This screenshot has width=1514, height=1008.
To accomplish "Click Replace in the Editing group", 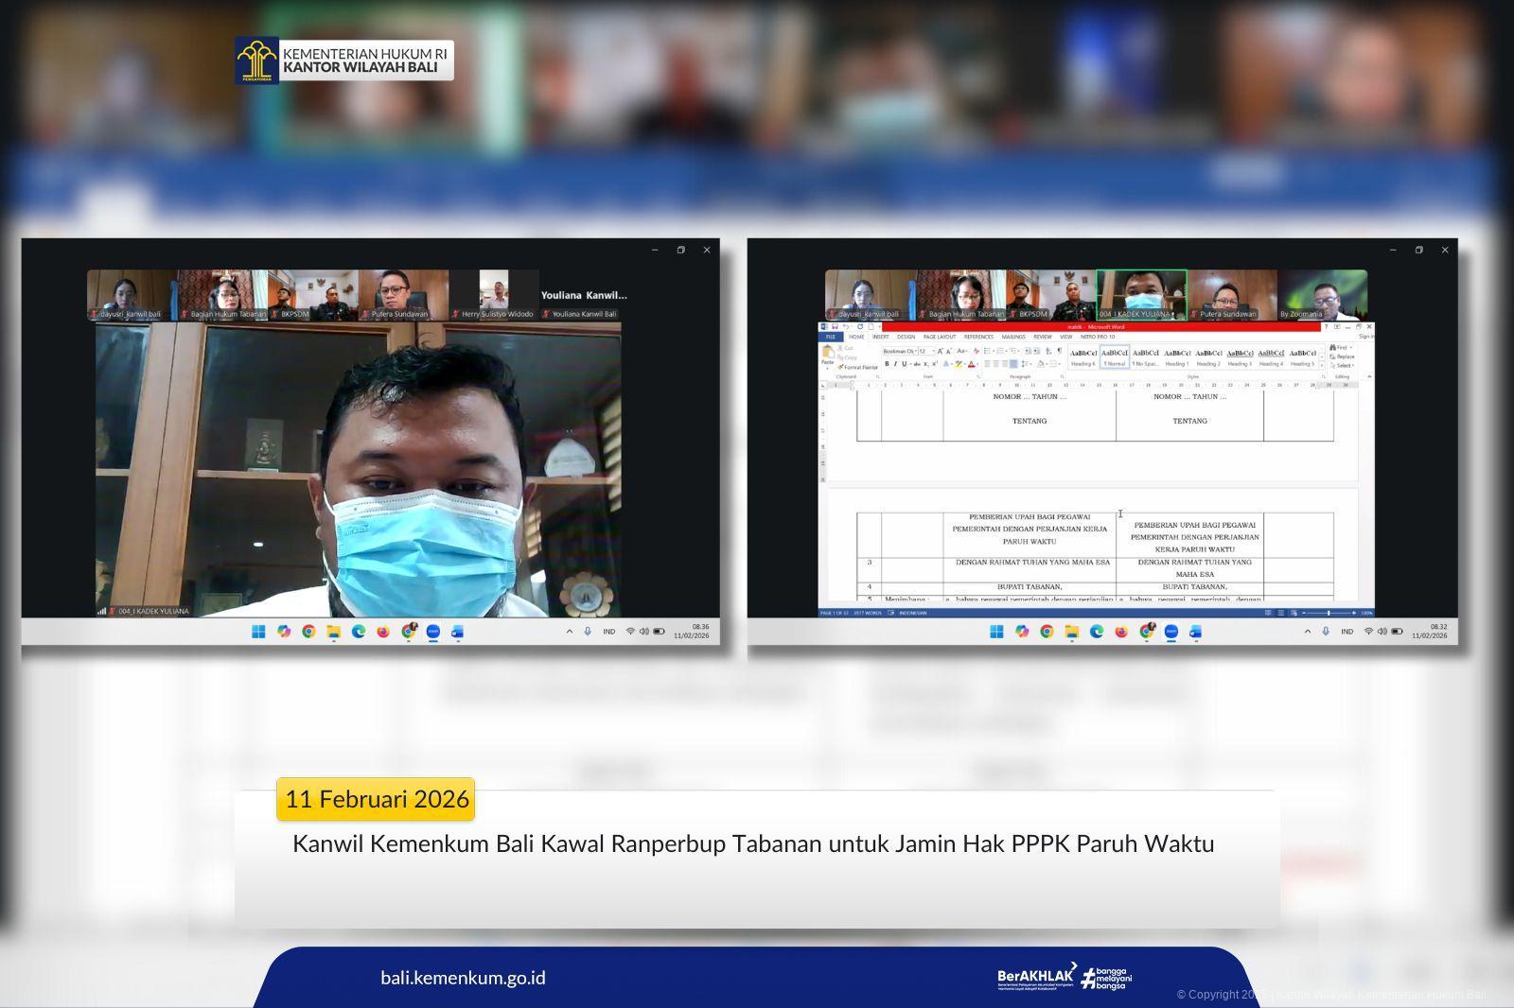I will (1342, 357).
